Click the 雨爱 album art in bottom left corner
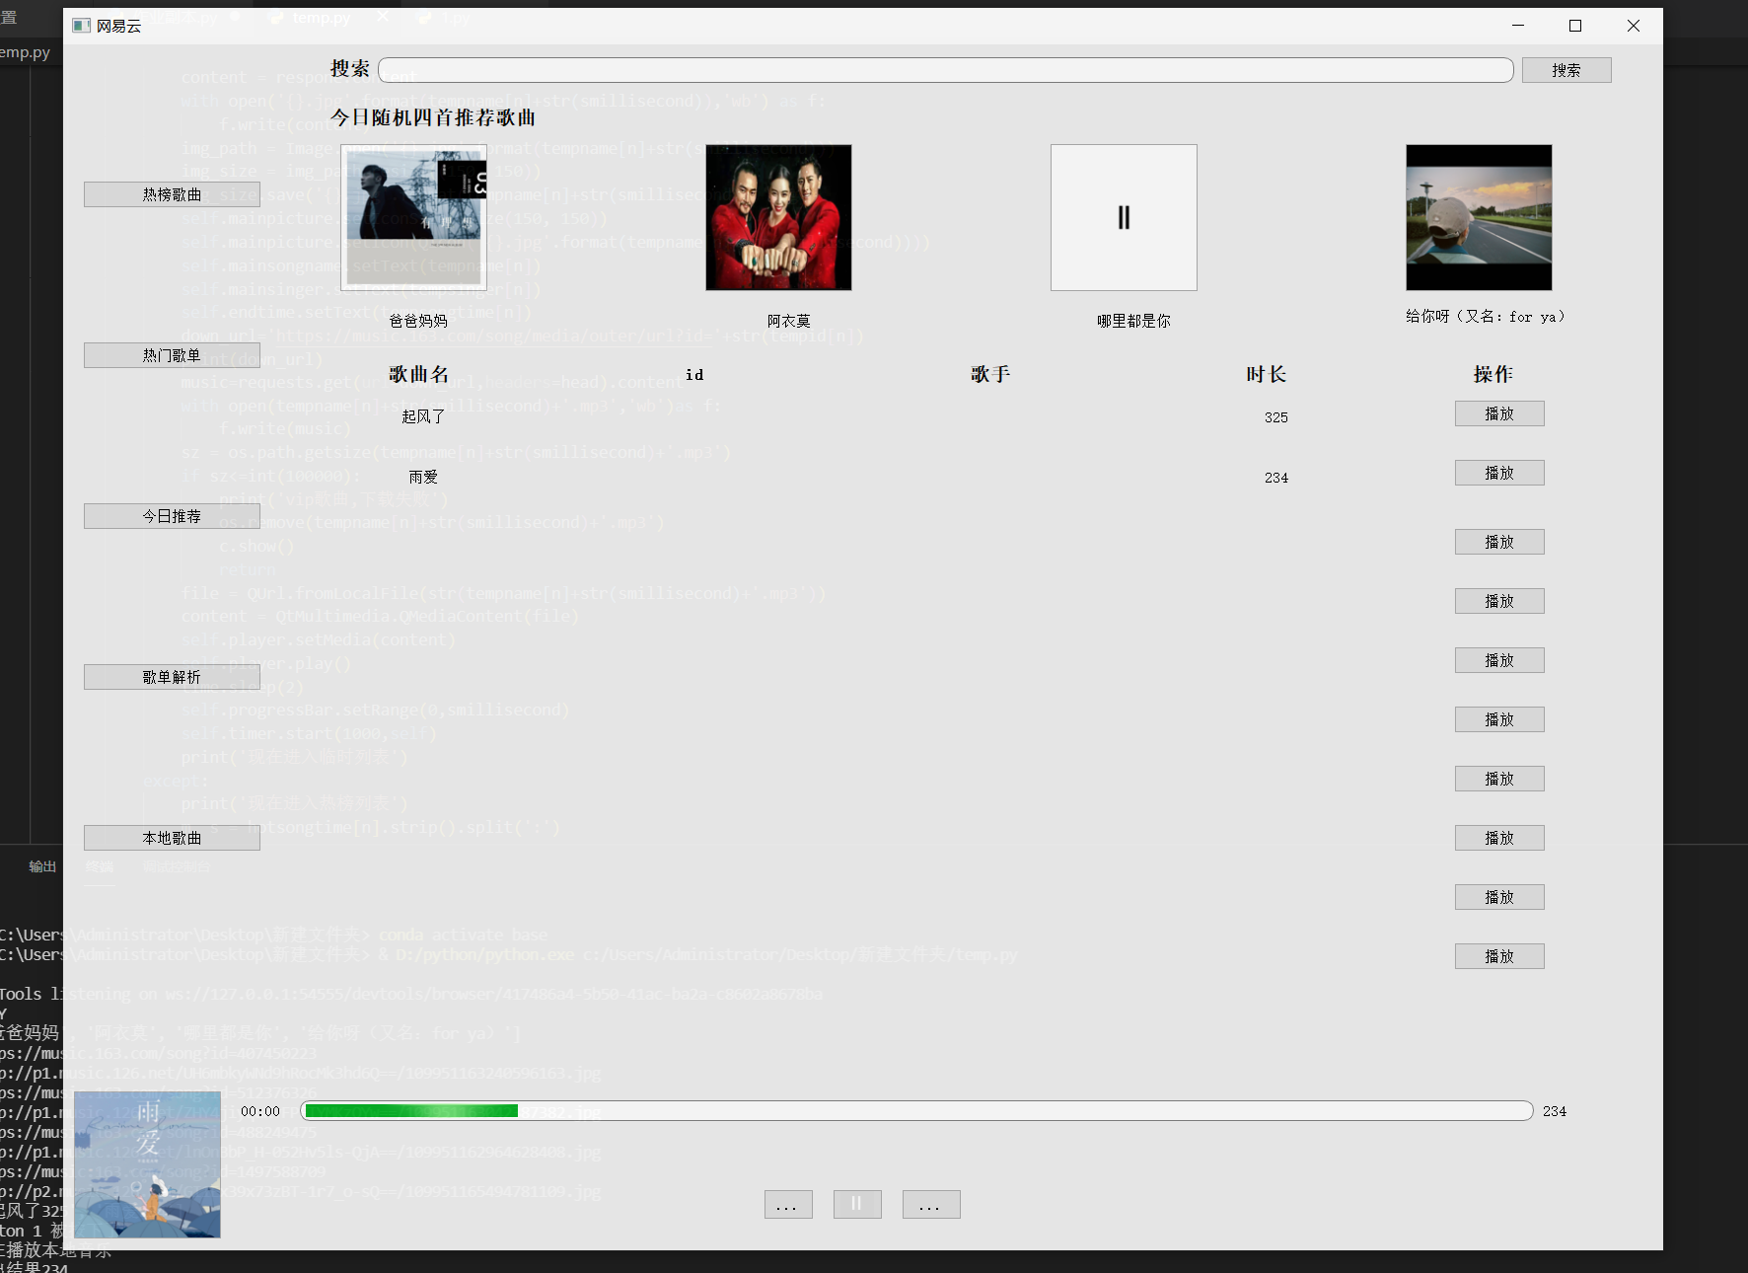 (146, 1164)
